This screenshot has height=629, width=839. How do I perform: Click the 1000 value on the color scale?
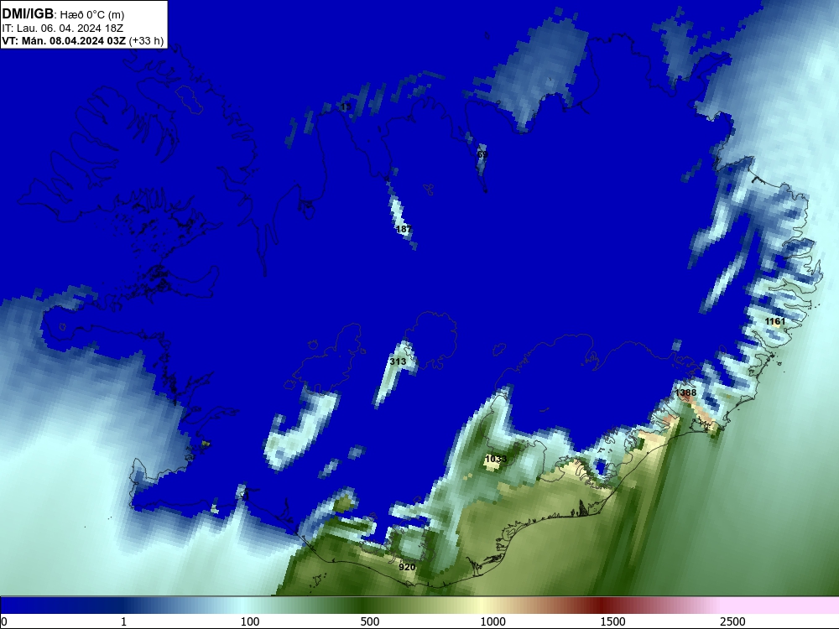click(492, 621)
